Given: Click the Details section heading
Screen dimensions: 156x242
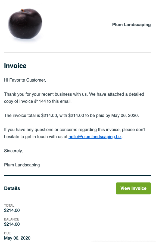Looking at the screenshot, I should [x=12, y=188].
